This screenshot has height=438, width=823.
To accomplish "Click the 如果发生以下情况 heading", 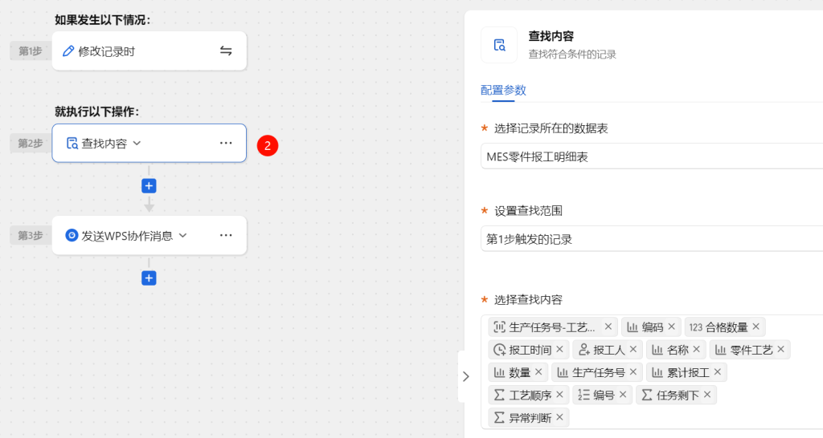I will coord(102,20).
